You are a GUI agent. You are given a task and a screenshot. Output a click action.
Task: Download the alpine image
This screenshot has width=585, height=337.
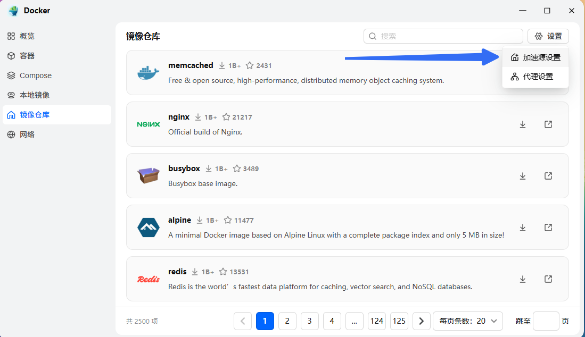523,228
